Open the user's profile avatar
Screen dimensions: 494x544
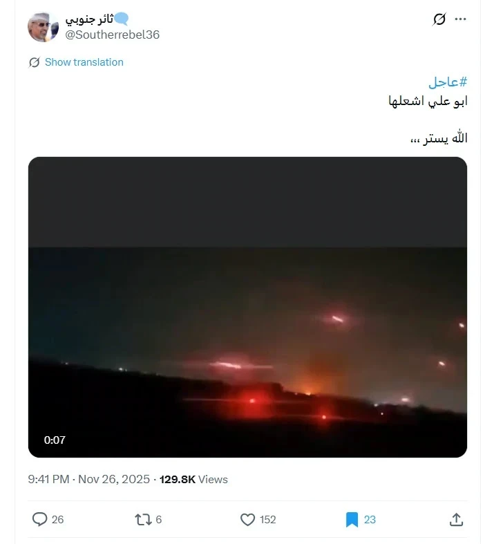[x=43, y=27]
